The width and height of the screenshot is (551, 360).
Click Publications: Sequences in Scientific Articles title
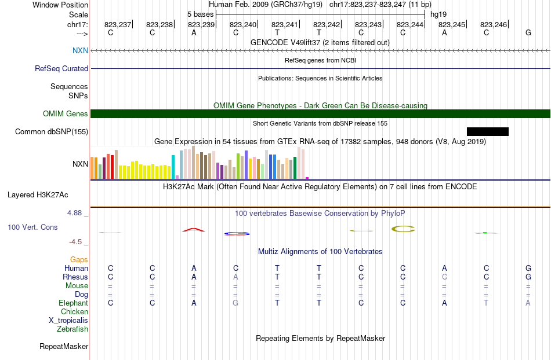320,78
